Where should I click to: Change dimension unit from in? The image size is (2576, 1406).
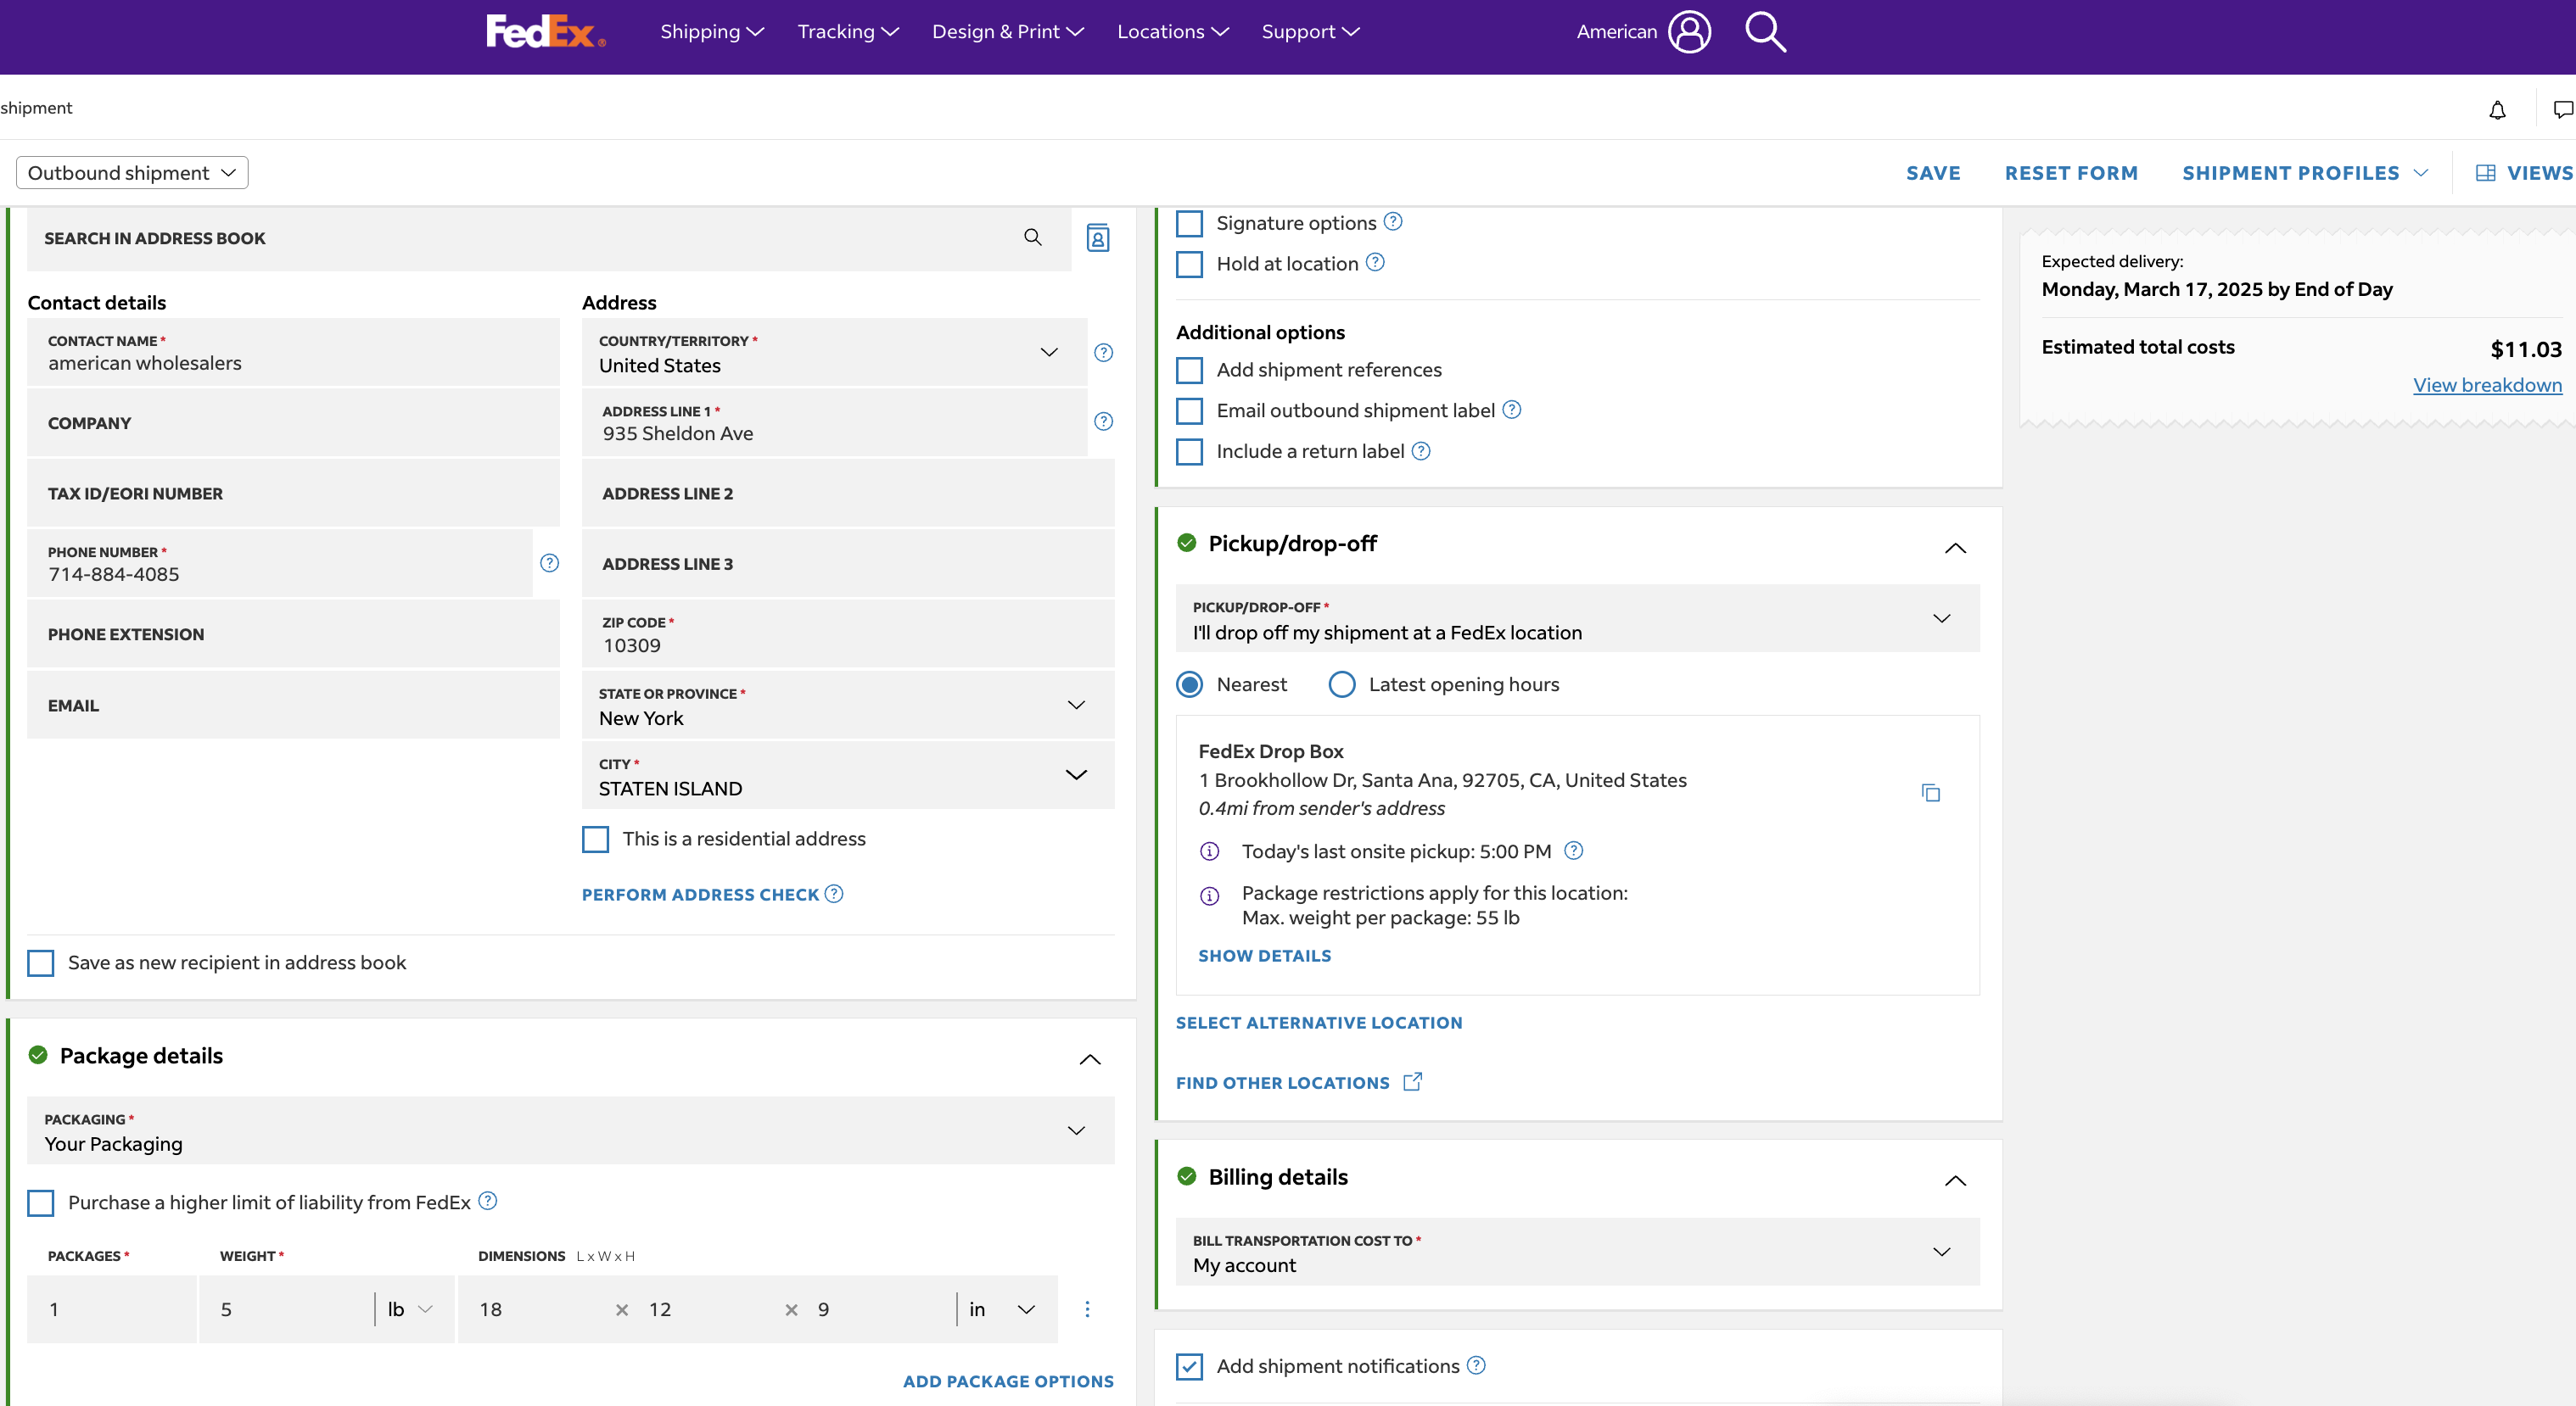(x=1003, y=1309)
